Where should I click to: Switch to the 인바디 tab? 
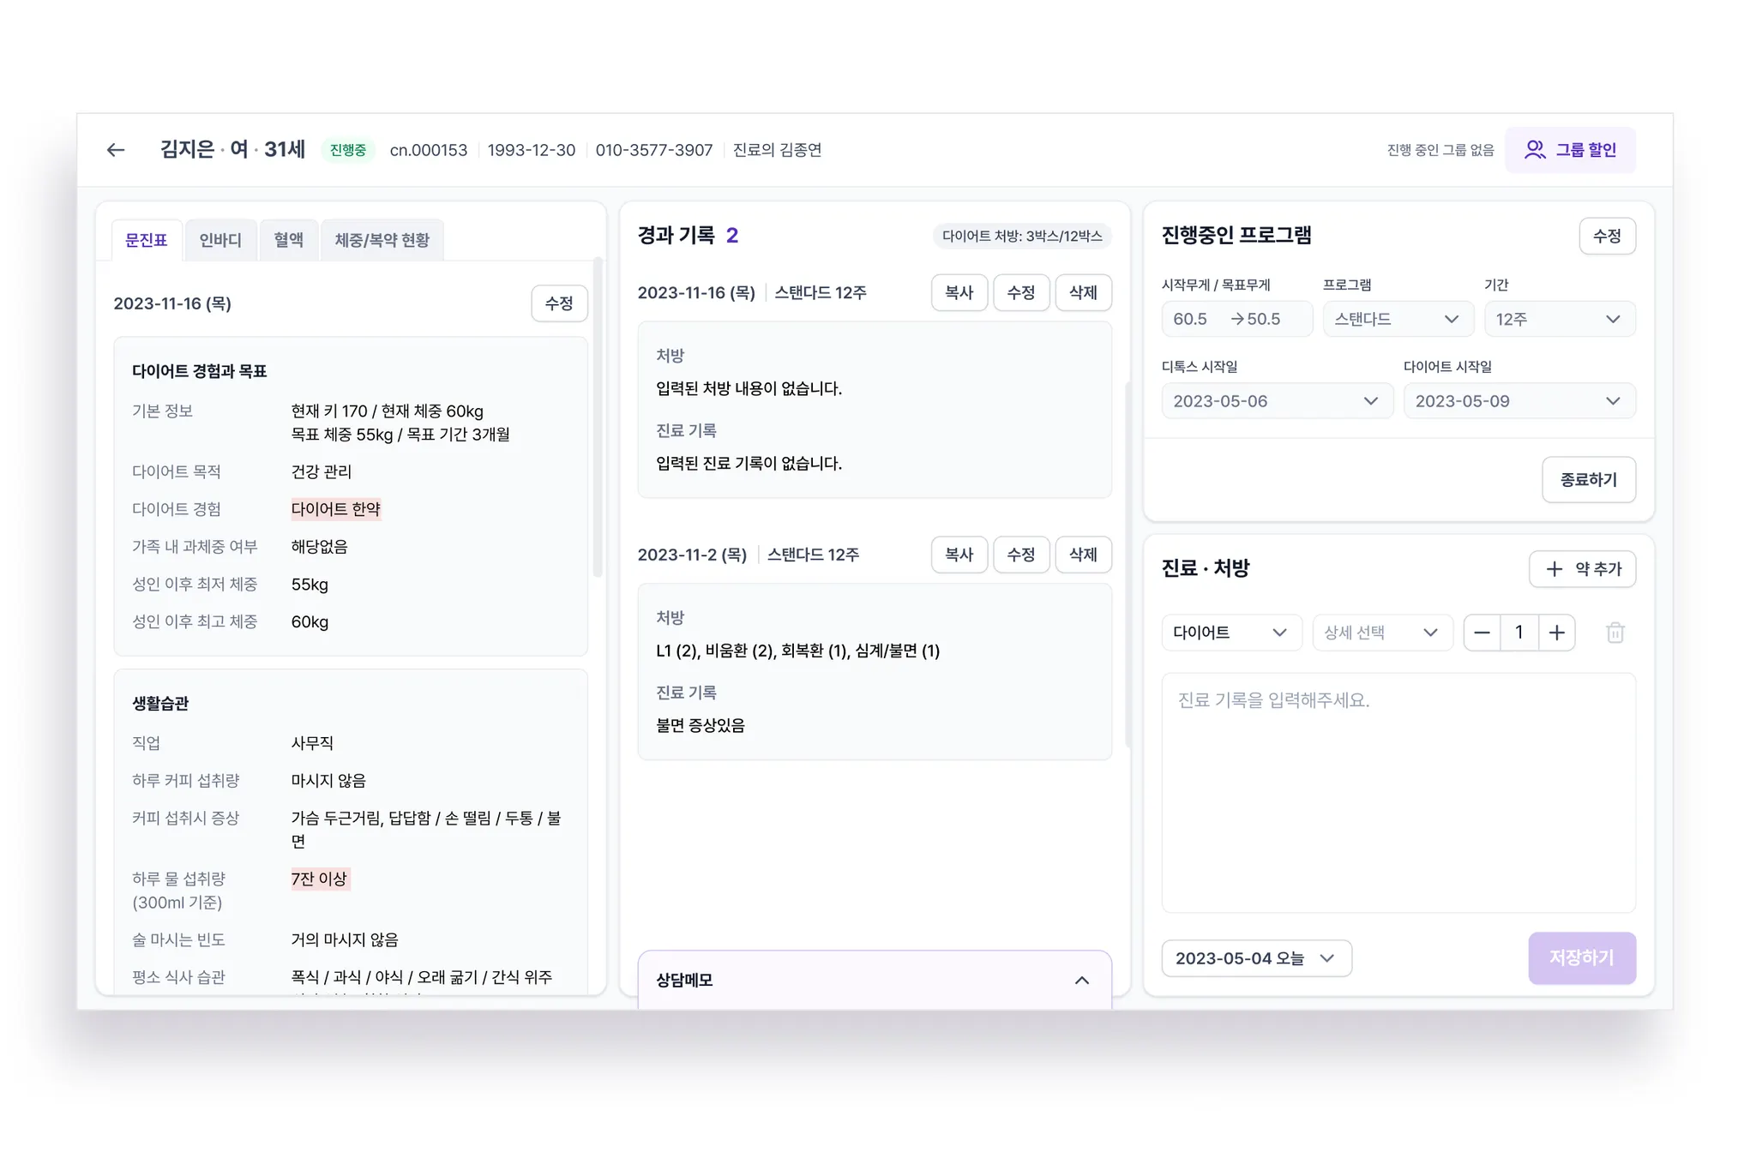(x=220, y=240)
